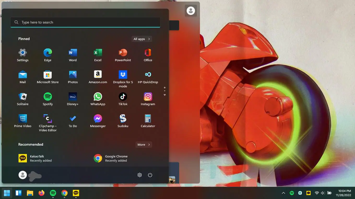Image resolution: width=355 pixels, height=199 pixels.
Task: Expand the All apps list
Action: (x=142, y=39)
